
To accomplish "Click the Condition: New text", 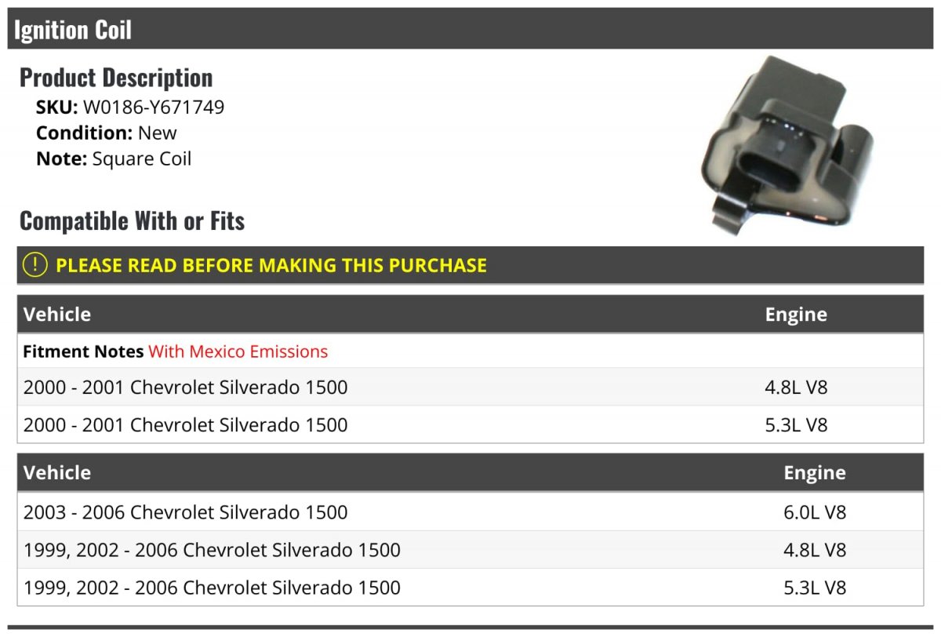I will pos(107,133).
